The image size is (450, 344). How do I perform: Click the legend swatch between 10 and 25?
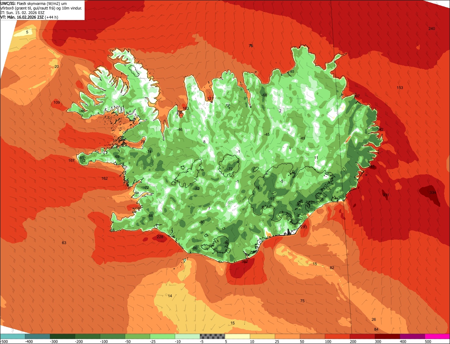(262, 336)
